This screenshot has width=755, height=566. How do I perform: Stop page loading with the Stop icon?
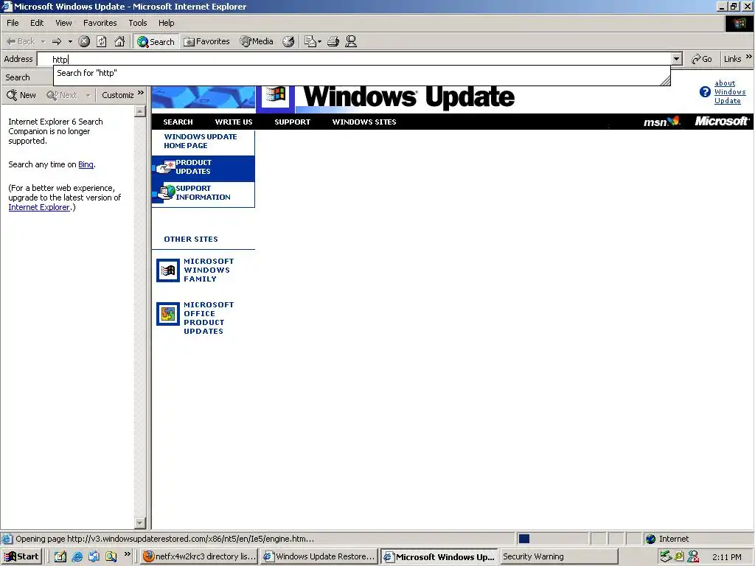(x=84, y=41)
